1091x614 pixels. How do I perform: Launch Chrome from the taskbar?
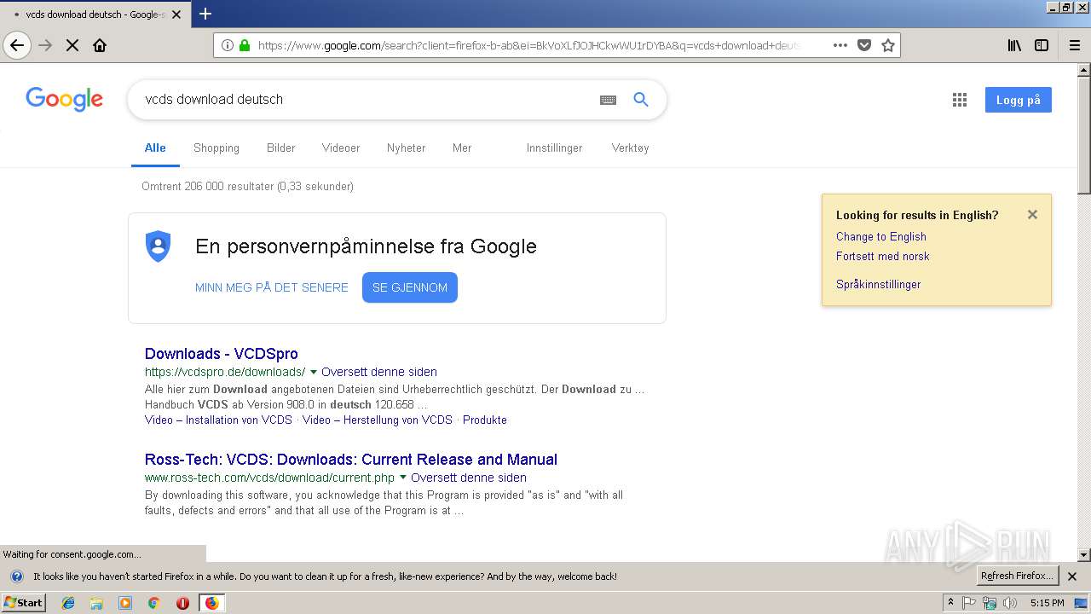tap(153, 603)
